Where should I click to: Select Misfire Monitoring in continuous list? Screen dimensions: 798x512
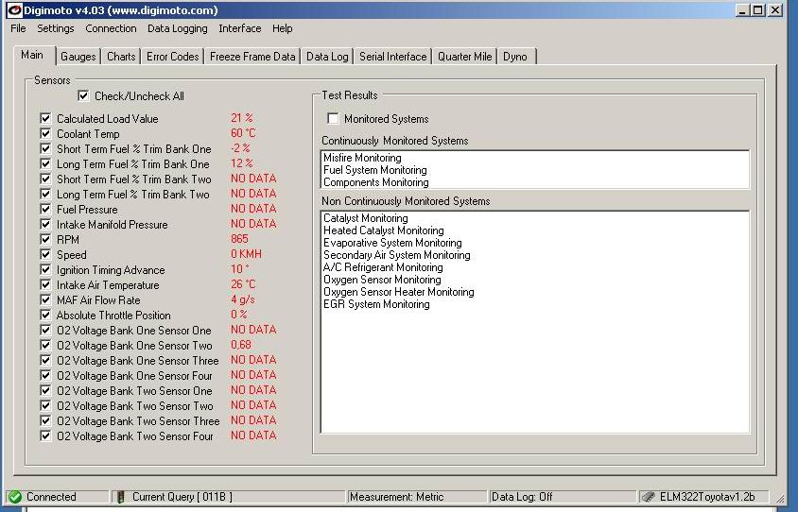coord(362,158)
